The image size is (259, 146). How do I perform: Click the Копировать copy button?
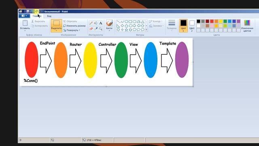click(x=40, y=26)
